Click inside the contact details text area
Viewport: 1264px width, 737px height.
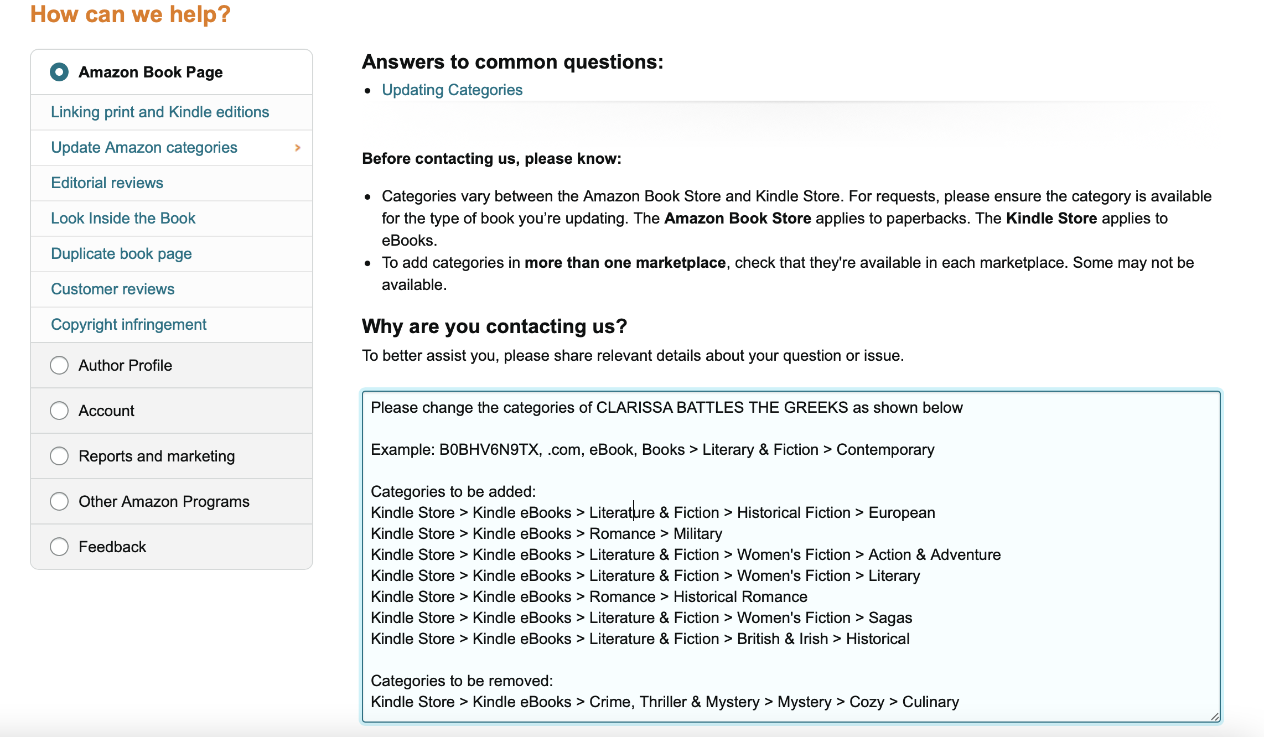coord(791,557)
